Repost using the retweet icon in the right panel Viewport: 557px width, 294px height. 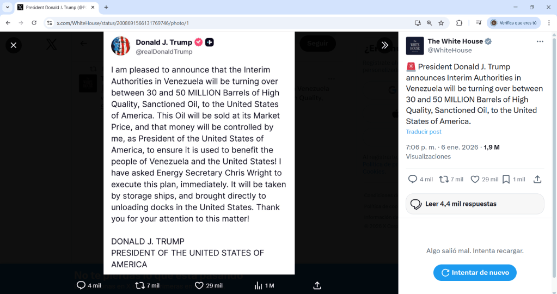(x=444, y=179)
